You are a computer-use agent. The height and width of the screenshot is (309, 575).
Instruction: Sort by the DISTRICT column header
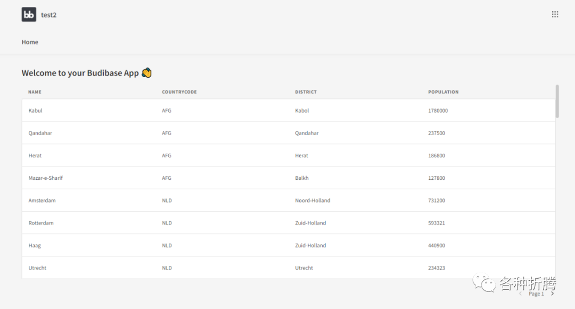[306, 92]
